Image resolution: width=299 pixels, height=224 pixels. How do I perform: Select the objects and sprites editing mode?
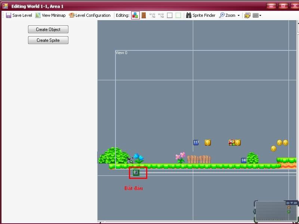point(135,15)
